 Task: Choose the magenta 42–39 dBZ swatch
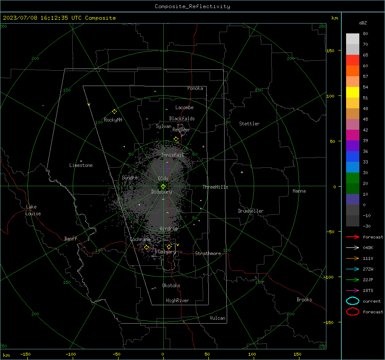tap(352, 135)
